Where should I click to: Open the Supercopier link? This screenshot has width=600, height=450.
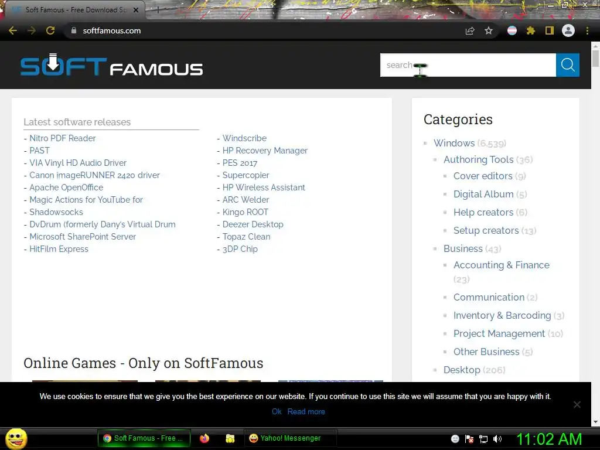246,175
